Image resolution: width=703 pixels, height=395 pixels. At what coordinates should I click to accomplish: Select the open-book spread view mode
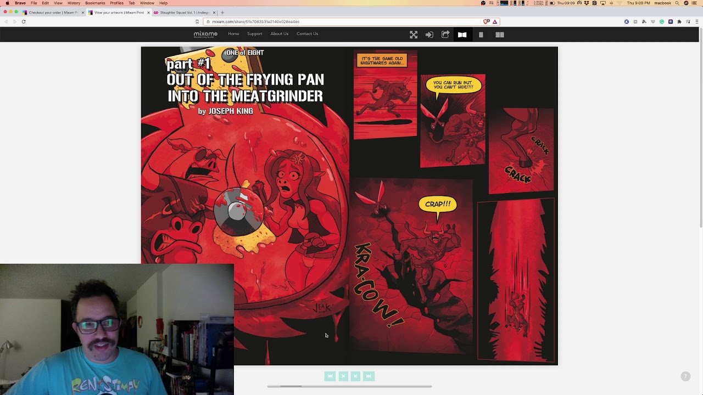462,35
